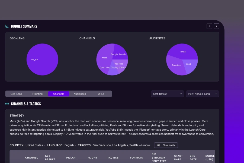Go to previous summary with left arrow
This screenshot has width=244, height=163.
[209, 26]
